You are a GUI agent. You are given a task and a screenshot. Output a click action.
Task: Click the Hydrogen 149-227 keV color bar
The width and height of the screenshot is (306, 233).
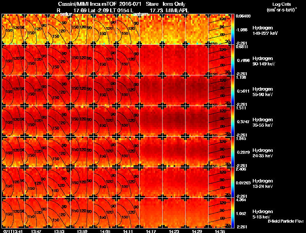pyautogui.click(x=233, y=29)
